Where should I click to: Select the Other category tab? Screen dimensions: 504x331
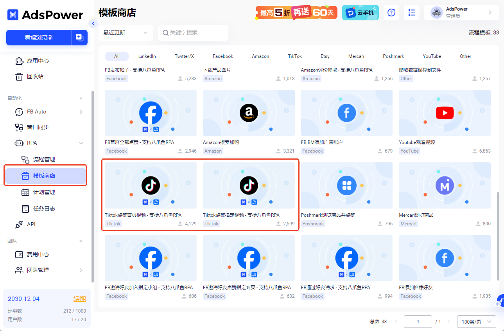click(465, 56)
